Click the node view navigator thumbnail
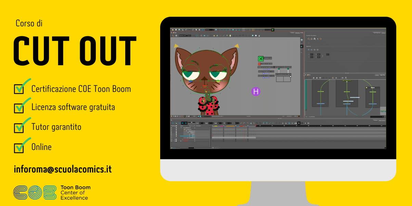The image size is (412, 206). [x=383, y=111]
